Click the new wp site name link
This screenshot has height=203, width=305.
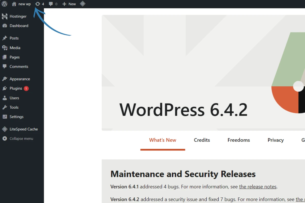[25, 4]
